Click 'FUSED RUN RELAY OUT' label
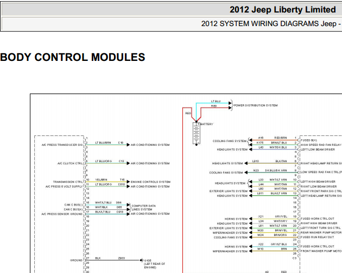The image size is (342, 273). pos(317,237)
